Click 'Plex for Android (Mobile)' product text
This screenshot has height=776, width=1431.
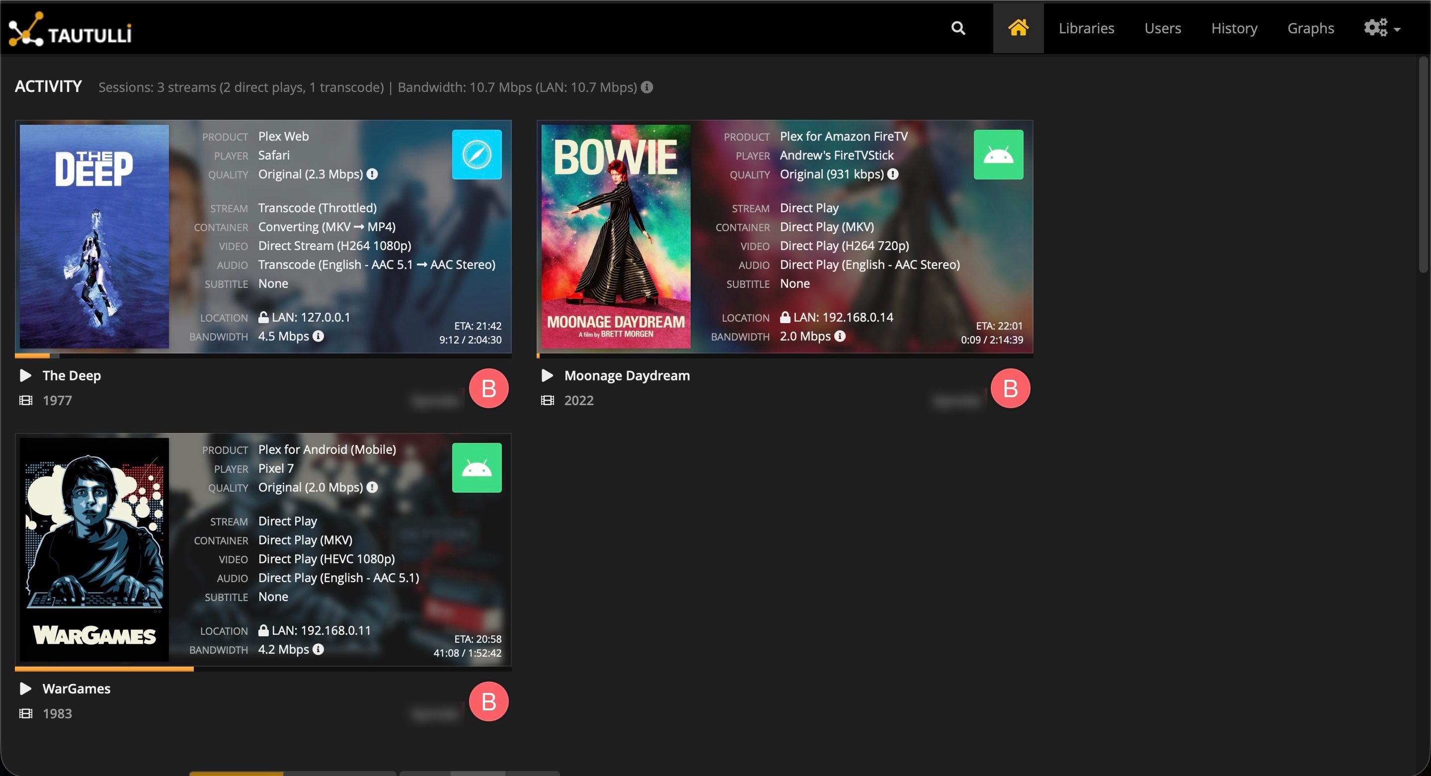tap(326, 449)
